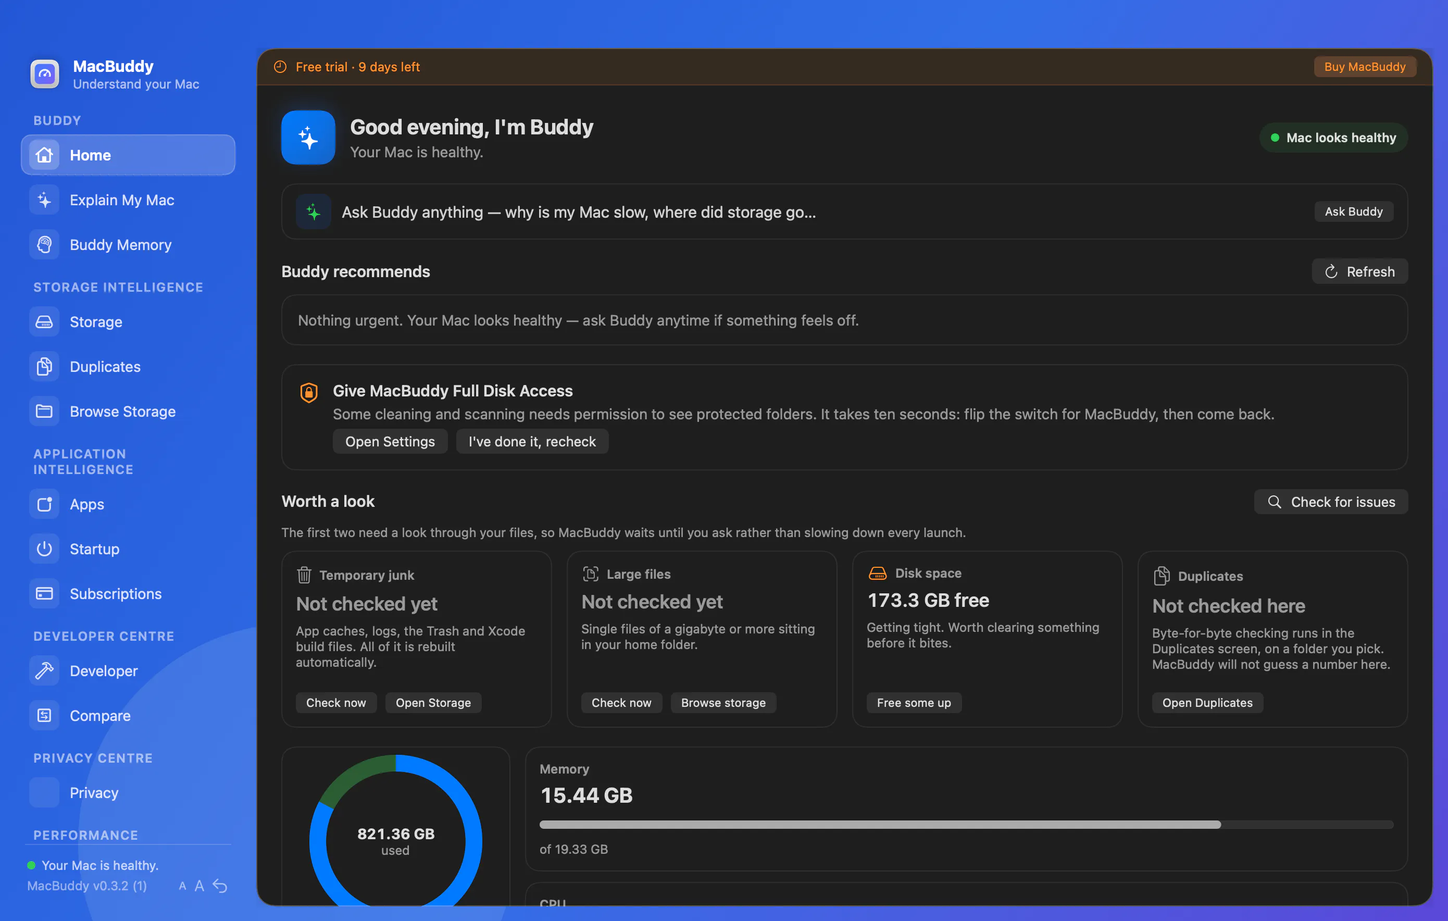Click the green sparkle icon in the Ask Buddy bar
Screen dimensions: 1448x921
click(313, 211)
